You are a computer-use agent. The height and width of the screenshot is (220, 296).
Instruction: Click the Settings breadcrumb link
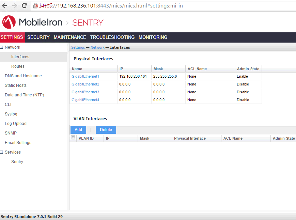[78, 47]
